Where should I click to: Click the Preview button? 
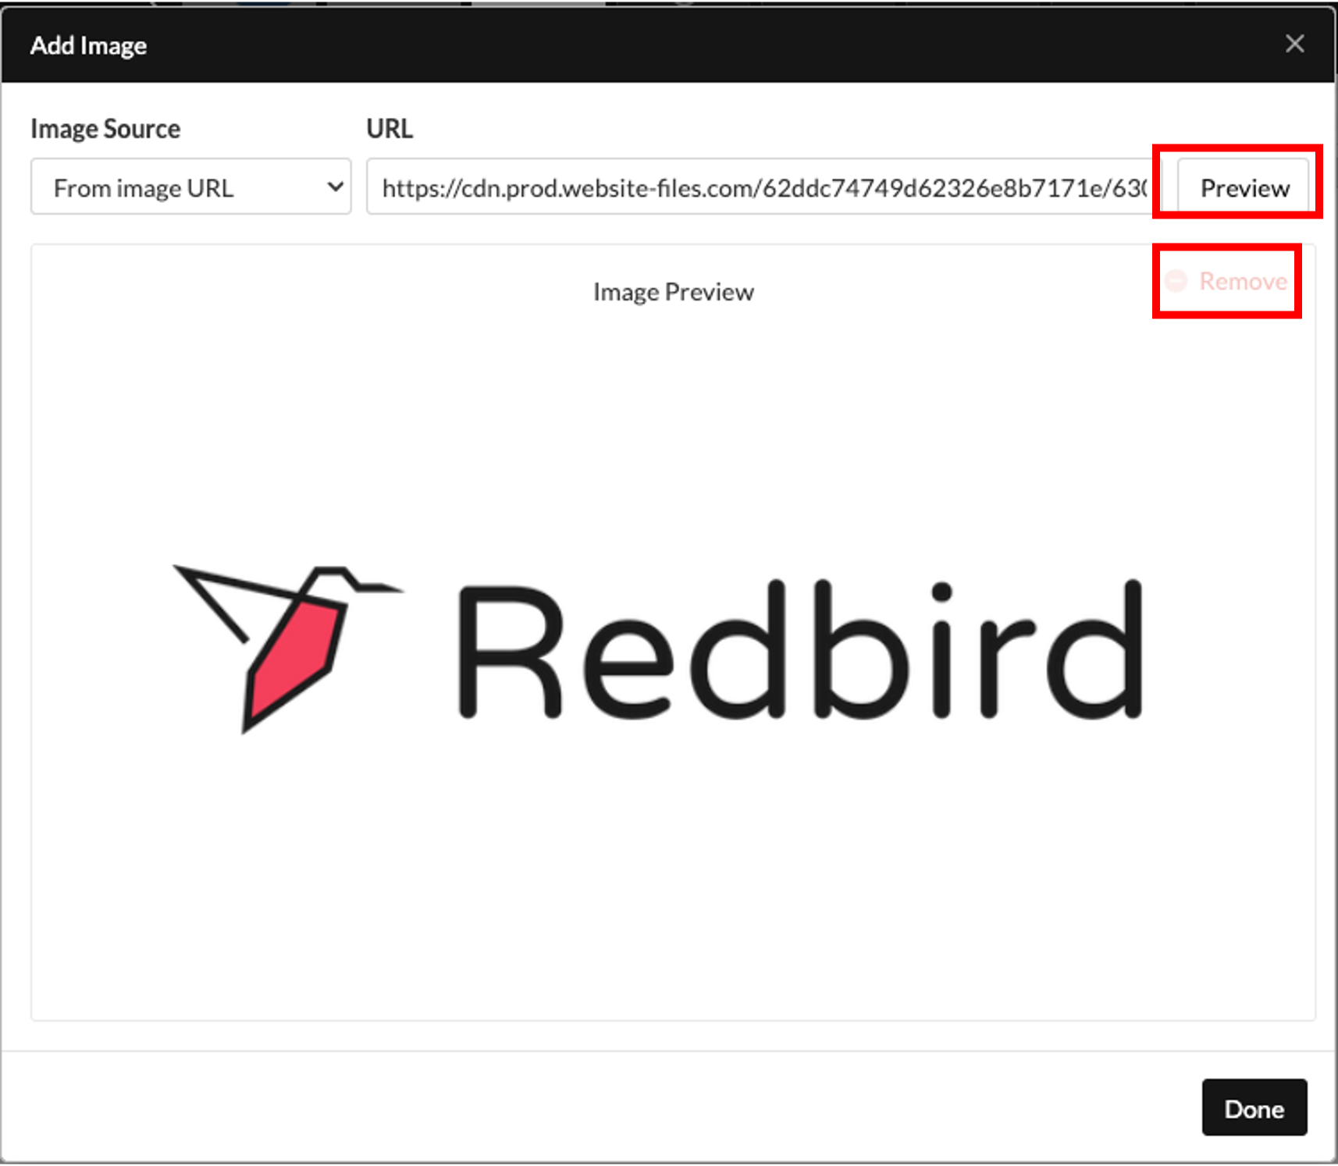tap(1243, 187)
